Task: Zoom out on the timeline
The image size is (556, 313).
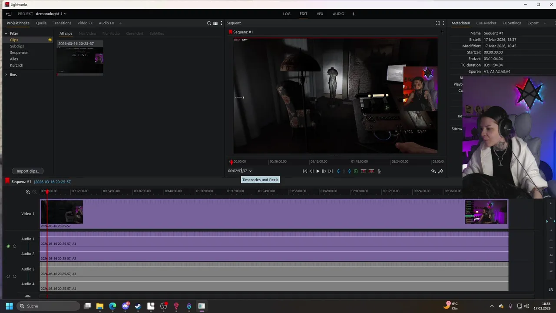Action: [34, 192]
